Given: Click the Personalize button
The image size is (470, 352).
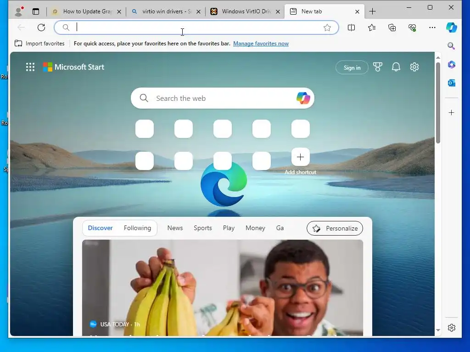Looking at the screenshot, I should (x=335, y=228).
